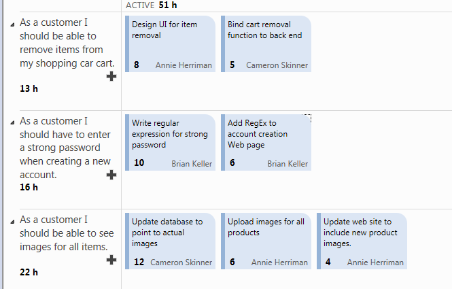This screenshot has width=452, height=289.
Task: Open Write regular expression for strong password card
Action: [171, 143]
